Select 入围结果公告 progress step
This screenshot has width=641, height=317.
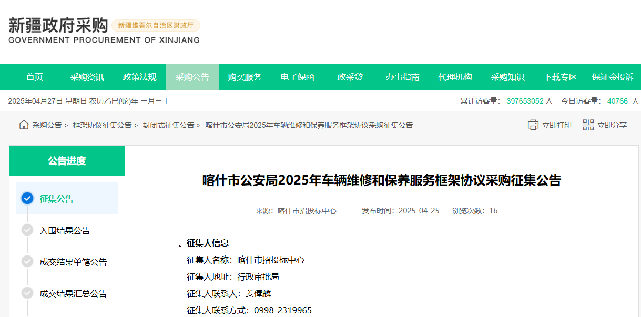tap(65, 230)
